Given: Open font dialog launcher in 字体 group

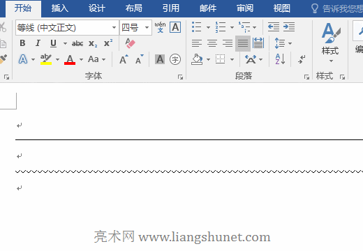Looking at the screenshot, I should (180, 77).
